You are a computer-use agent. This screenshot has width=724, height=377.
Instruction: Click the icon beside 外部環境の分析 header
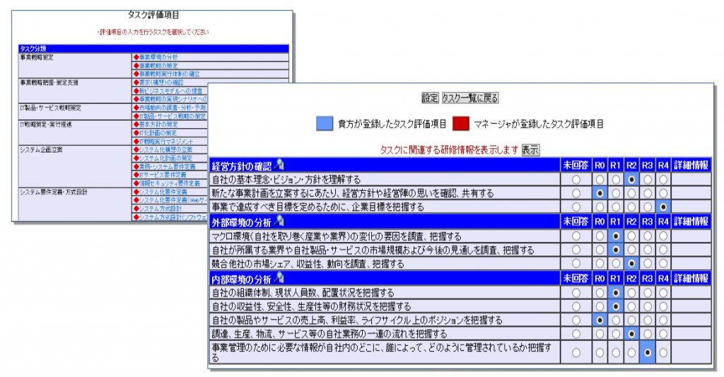(279, 221)
